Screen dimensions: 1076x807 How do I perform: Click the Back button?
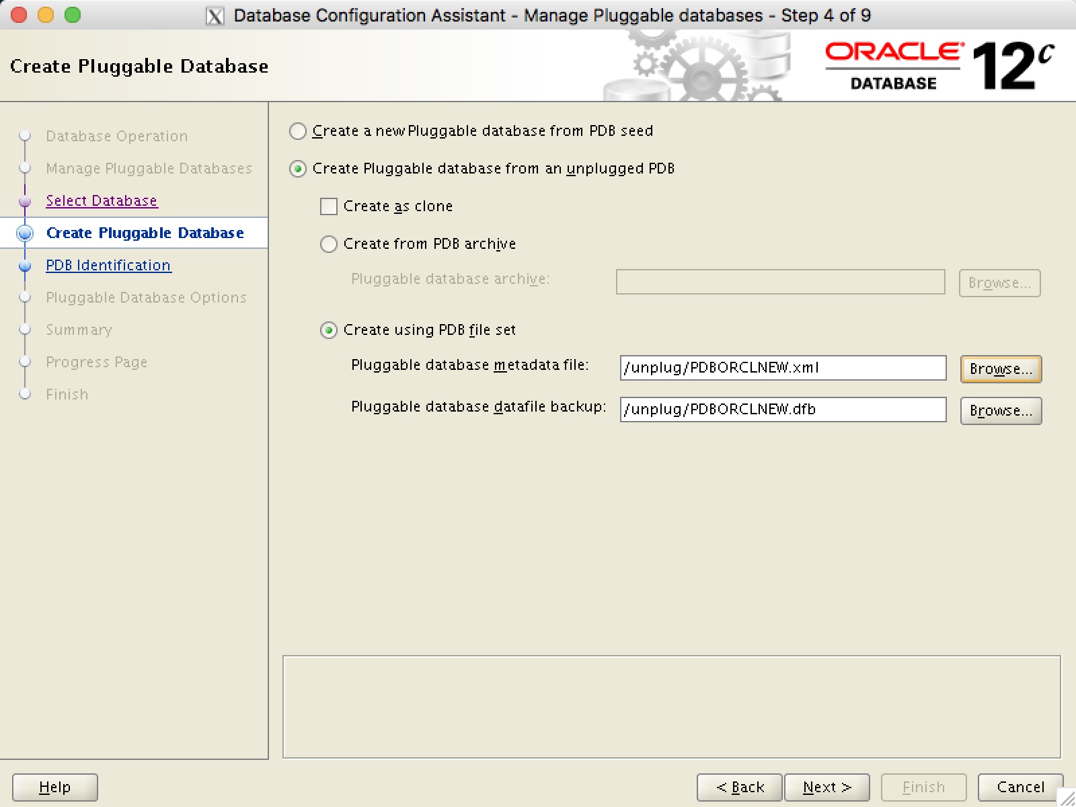(x=739, y=787)
